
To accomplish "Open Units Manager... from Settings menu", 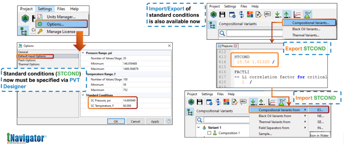I will (61, 16).
